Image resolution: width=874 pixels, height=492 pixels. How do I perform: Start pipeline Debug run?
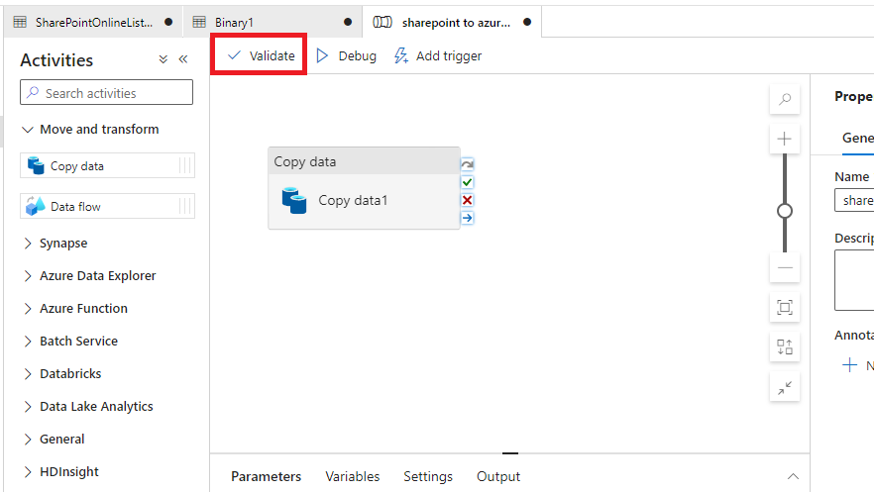tap(346, 55)
